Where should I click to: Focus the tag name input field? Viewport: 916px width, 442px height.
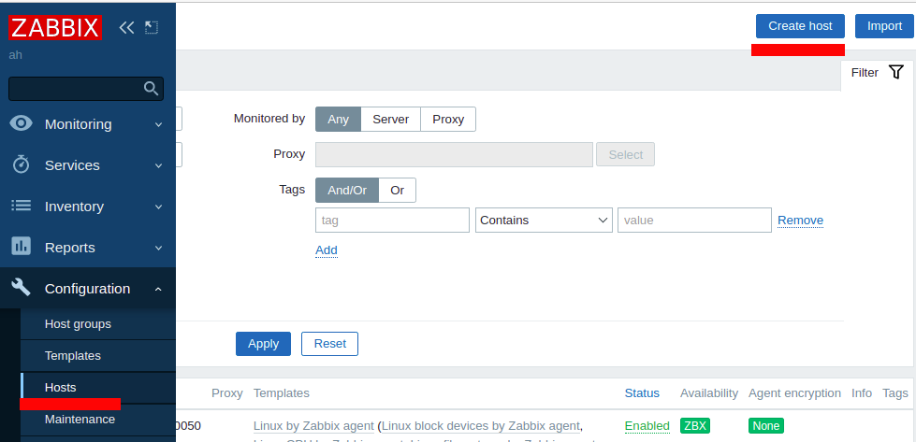(x=393, y=221)
